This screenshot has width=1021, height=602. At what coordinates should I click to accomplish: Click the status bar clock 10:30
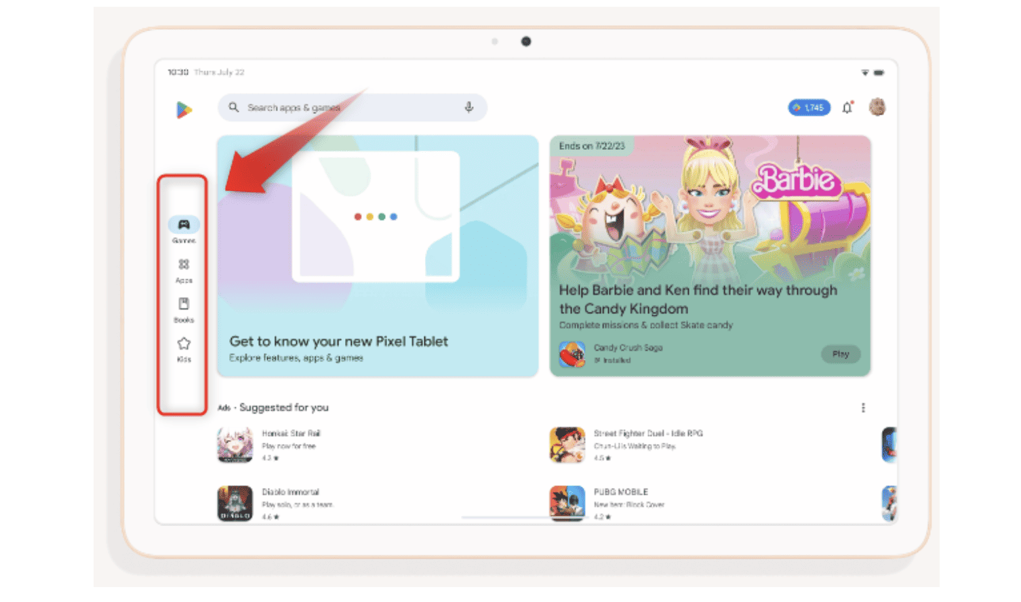click(x=178, y=72)
